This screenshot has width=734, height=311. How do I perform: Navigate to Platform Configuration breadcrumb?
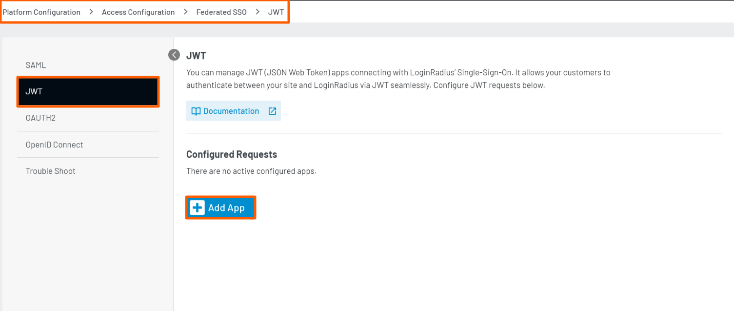point(41,12)
